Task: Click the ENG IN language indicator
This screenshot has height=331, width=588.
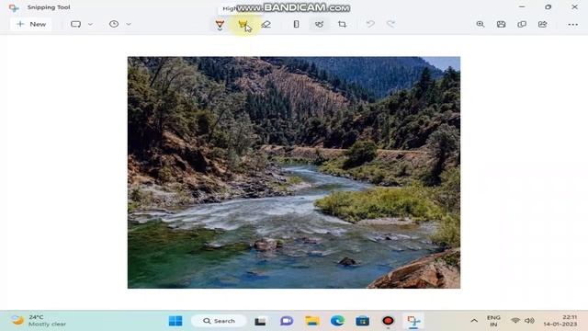Action: (493, 321)
